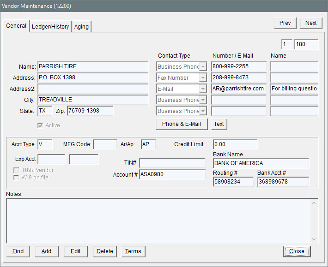Image resolution: width=328 pixels, height=267 pixels.
Task: Click fax number 208-999-8473 field
Action: point(239,77)
